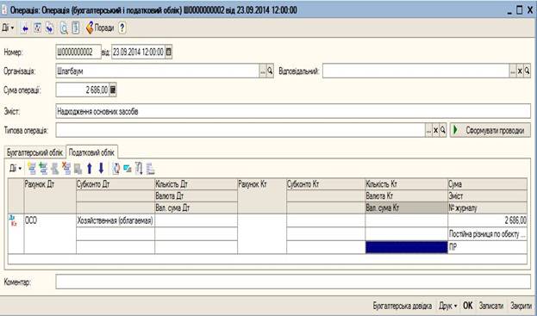
Task: Open selection list for Відповідальний (ellipsis)
Action: click(x=513, y=71)
